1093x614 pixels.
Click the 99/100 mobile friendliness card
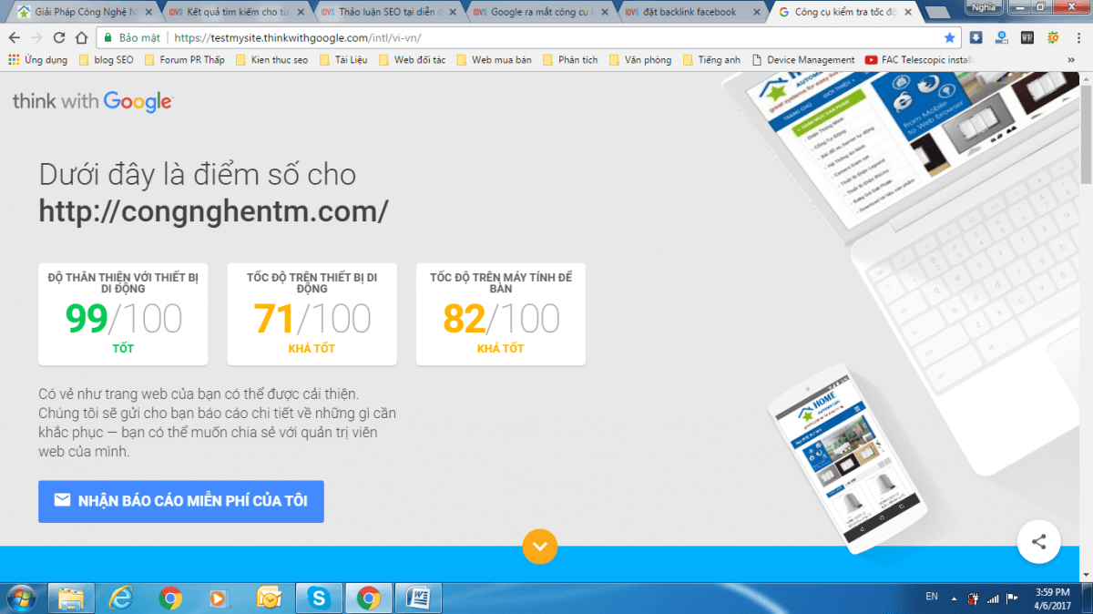[x=123, y=314]
